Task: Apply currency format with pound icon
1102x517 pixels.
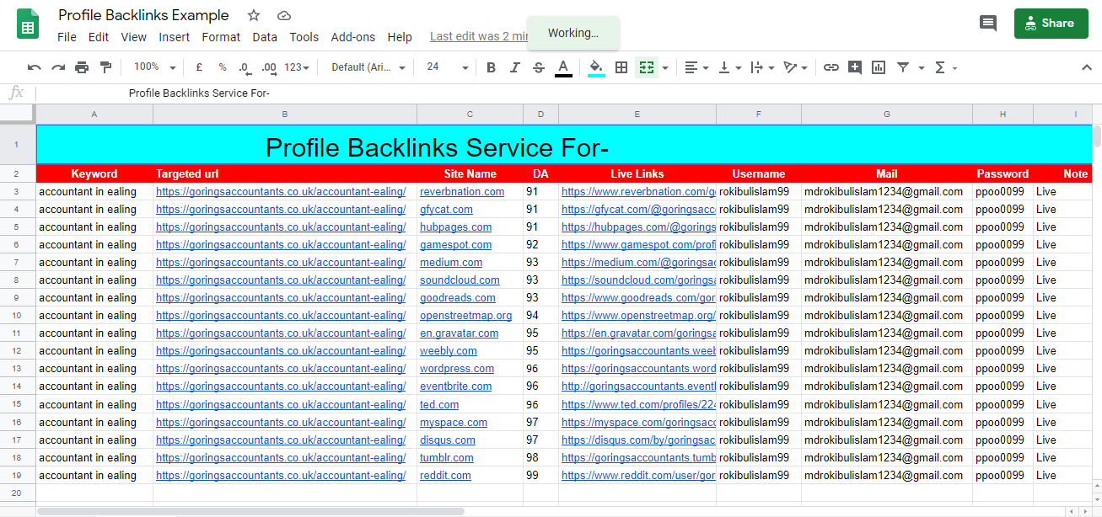Action: tap(199, 67)
